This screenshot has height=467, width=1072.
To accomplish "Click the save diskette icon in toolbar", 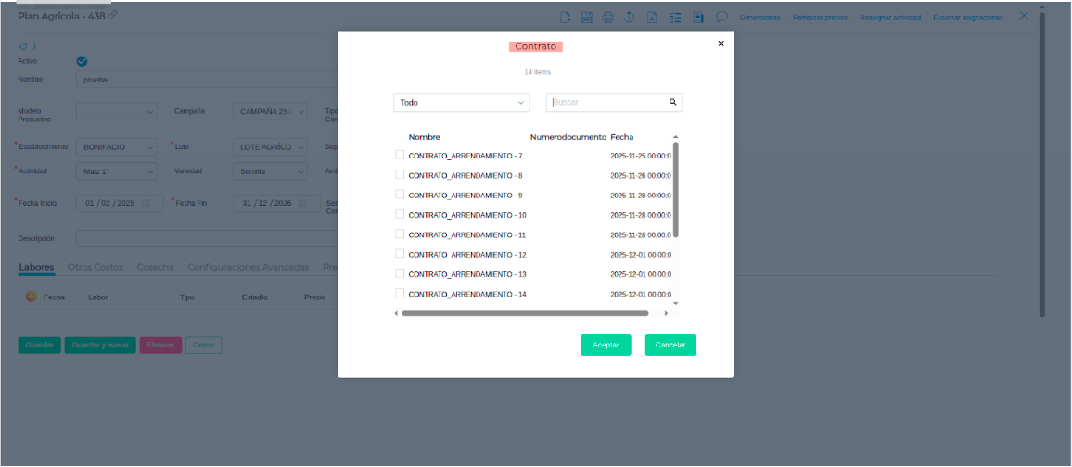I will (x=586, y=17).
